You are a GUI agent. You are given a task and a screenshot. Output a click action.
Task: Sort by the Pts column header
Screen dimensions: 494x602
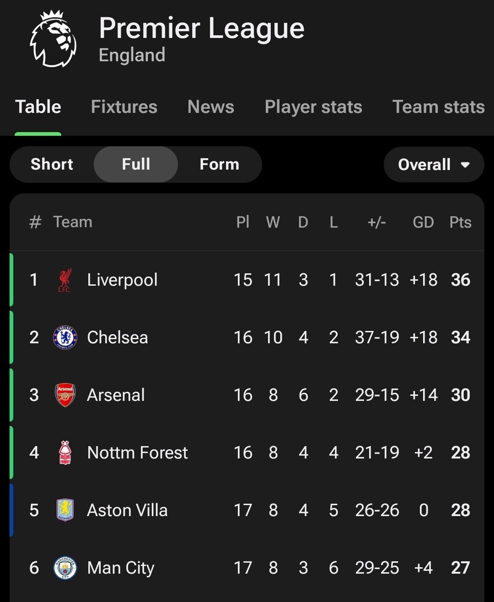460,223
